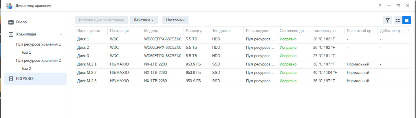Maximize the Storage Manager window
This screenshot has width=416, height=118.
(x=398, y=6)
